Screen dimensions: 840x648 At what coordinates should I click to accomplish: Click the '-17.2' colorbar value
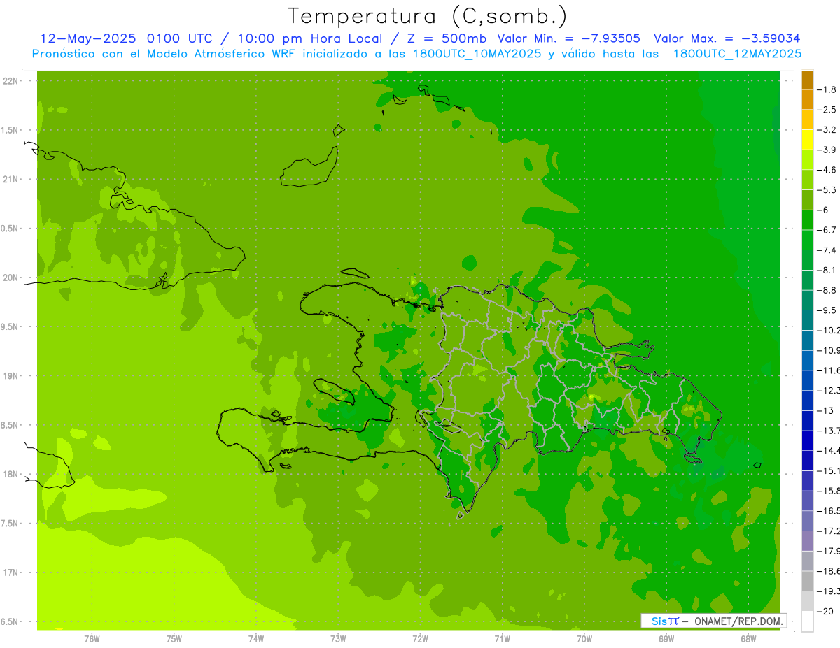[x=828, y=531]
